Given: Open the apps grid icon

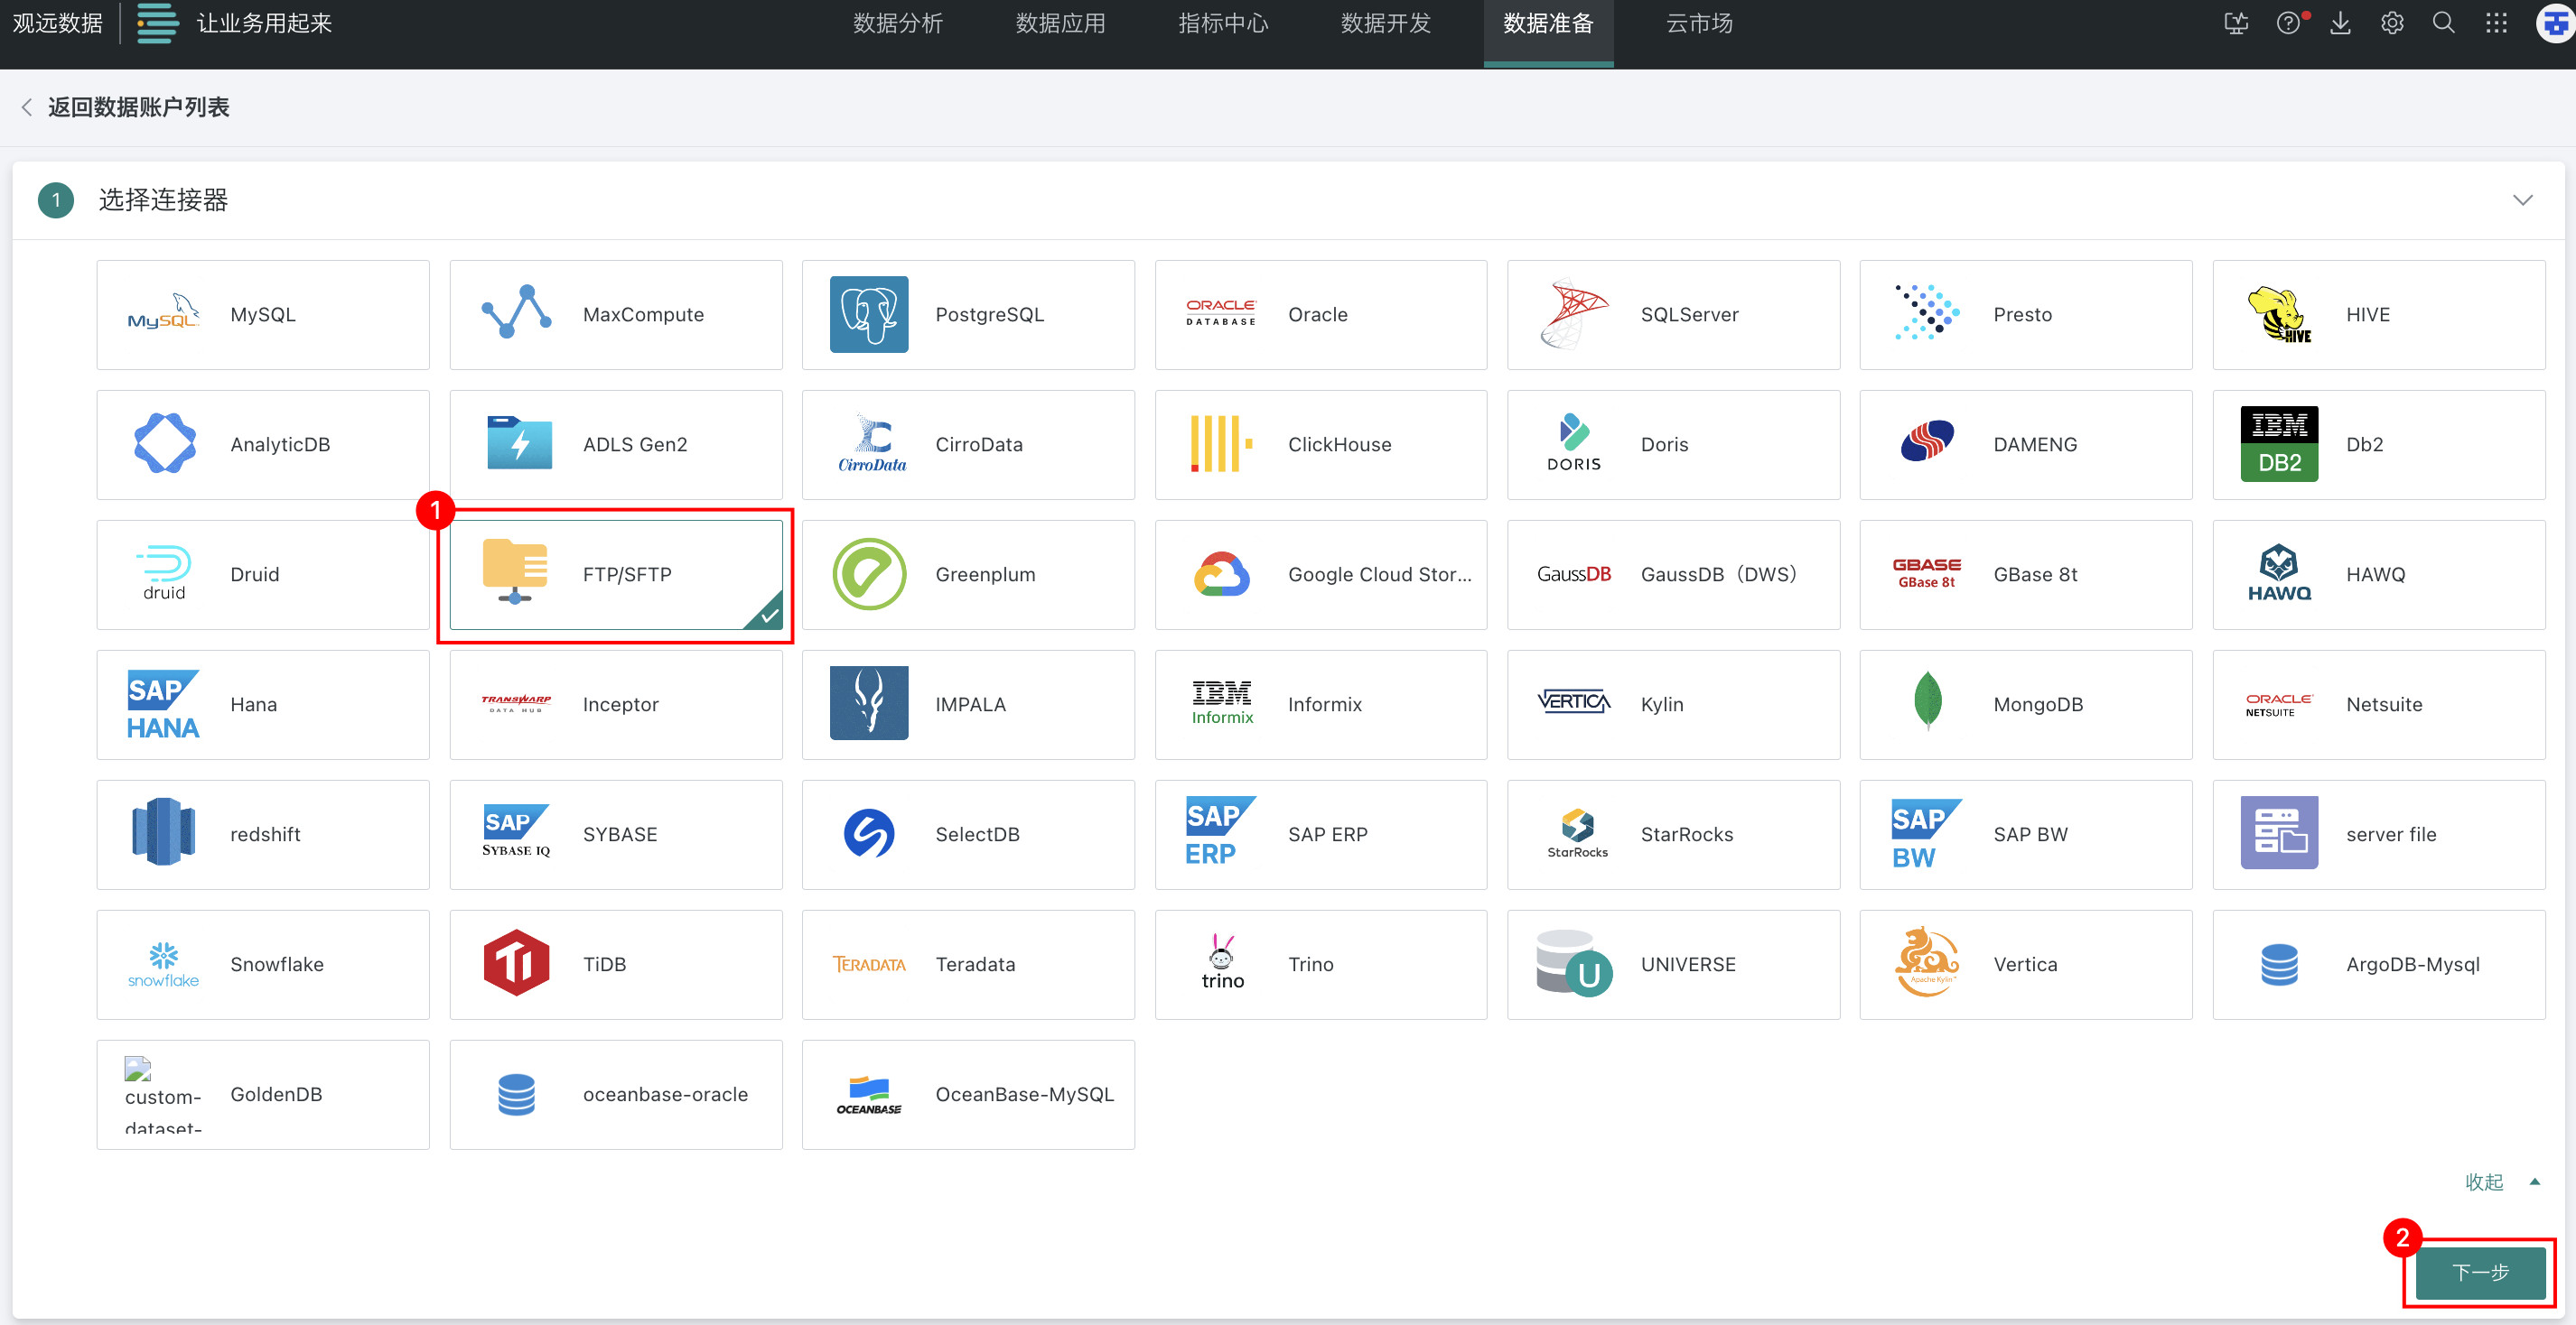Looking at the screenshot, I should [x=2496, y=23].
